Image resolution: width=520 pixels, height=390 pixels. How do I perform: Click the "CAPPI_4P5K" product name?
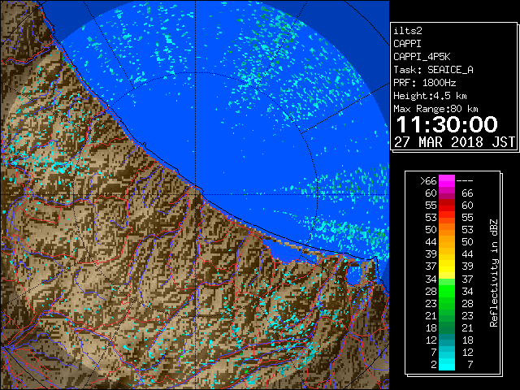(422, 57)
